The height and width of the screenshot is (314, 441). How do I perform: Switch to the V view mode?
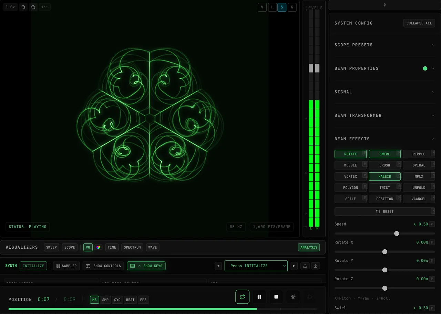point(262,7)
